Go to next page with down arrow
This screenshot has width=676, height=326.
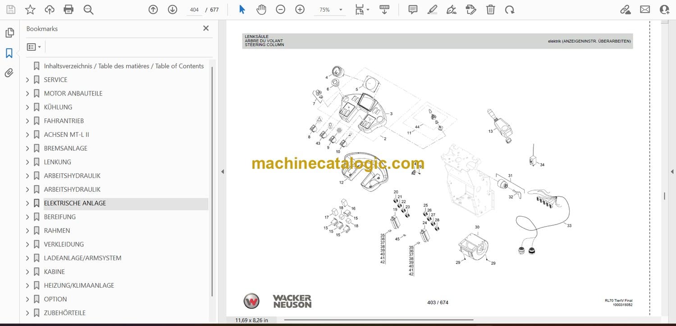tap(173, 9)
